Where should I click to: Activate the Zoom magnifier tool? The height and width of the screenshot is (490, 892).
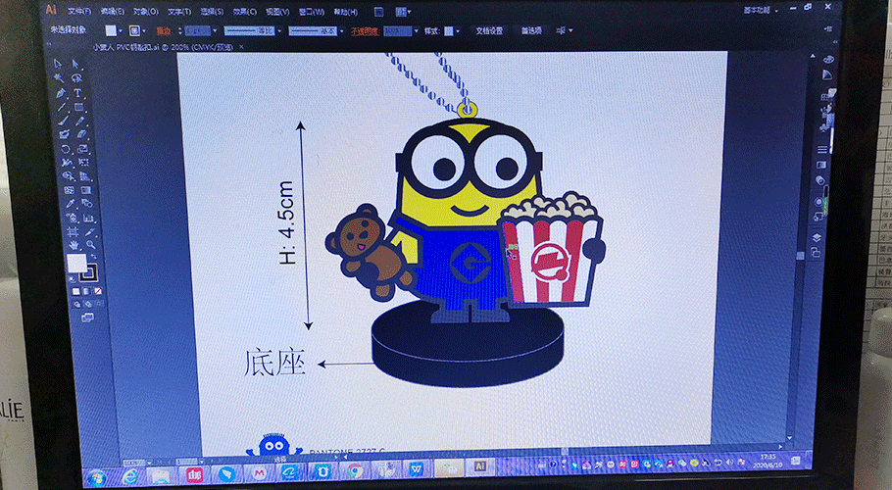coord(90,245)
